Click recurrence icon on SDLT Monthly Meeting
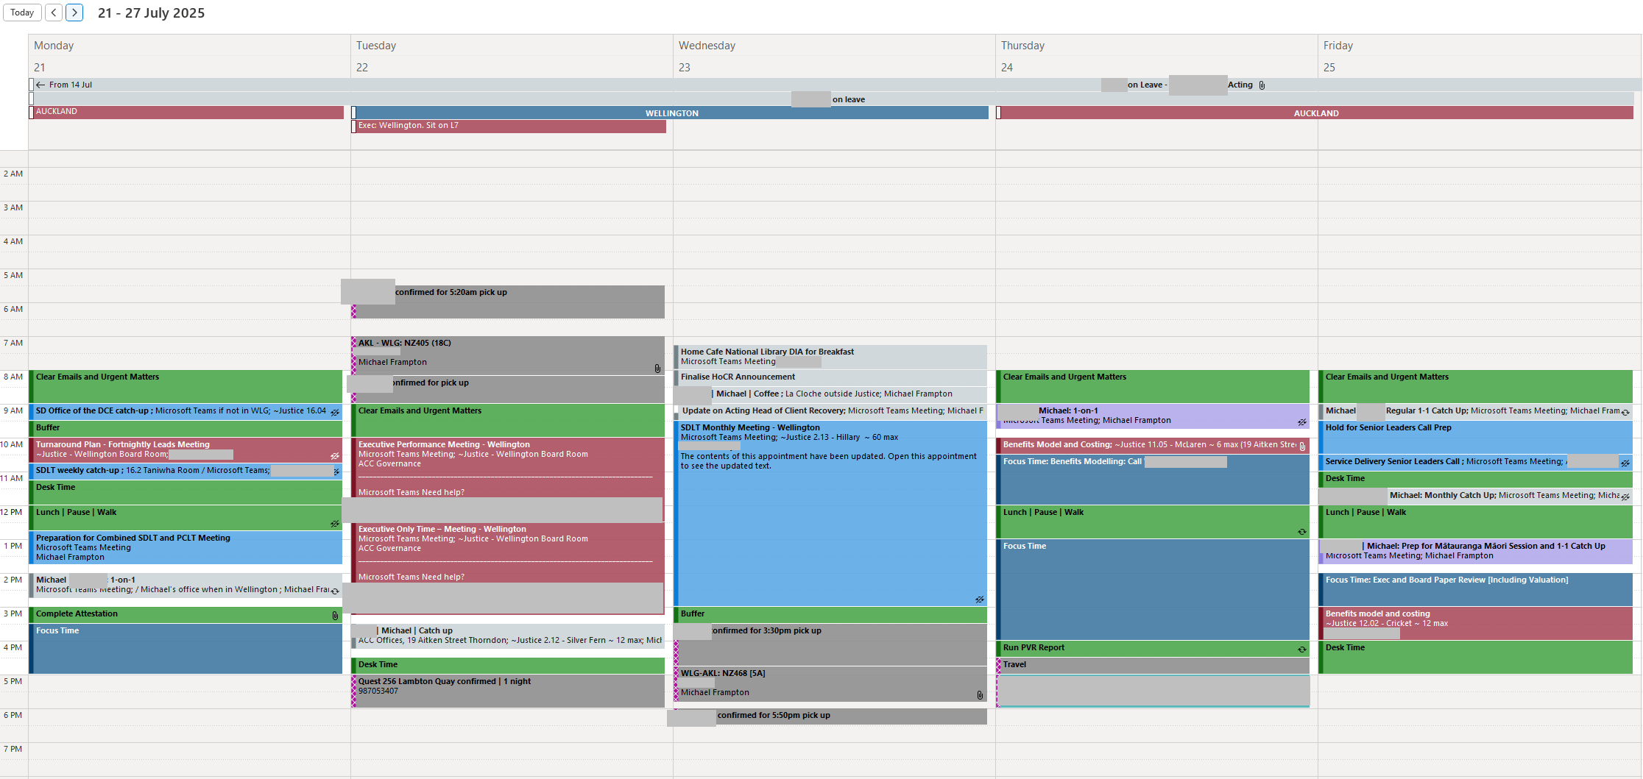Image resolution: width=1643 pixels, height=779 pixels. (979, 600)
